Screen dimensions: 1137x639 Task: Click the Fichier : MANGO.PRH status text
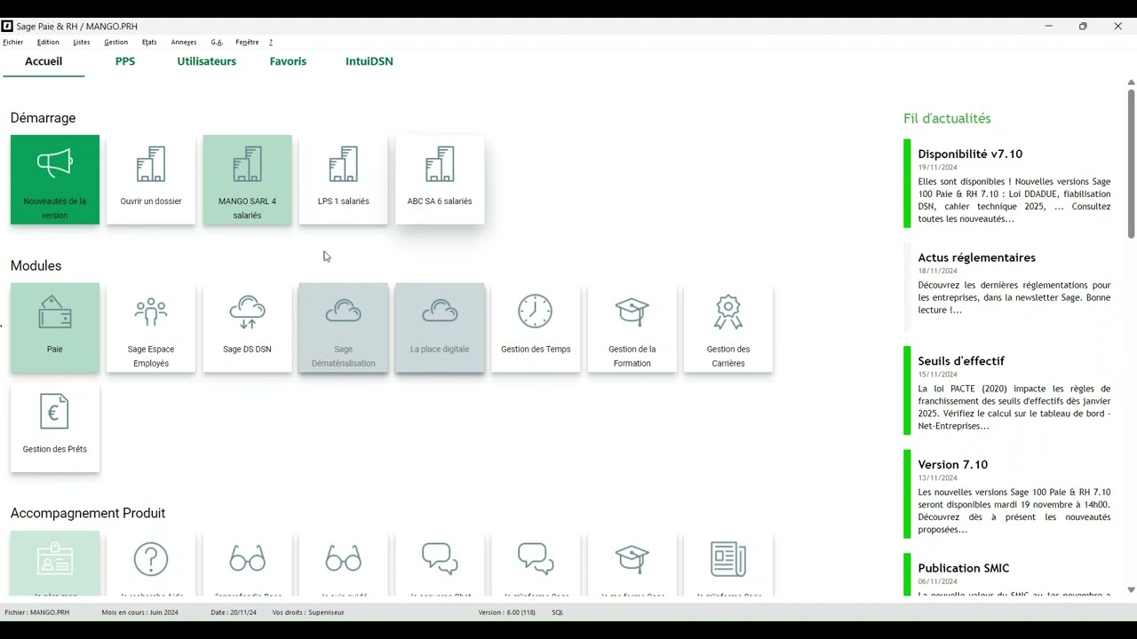[x=36, y=612]
